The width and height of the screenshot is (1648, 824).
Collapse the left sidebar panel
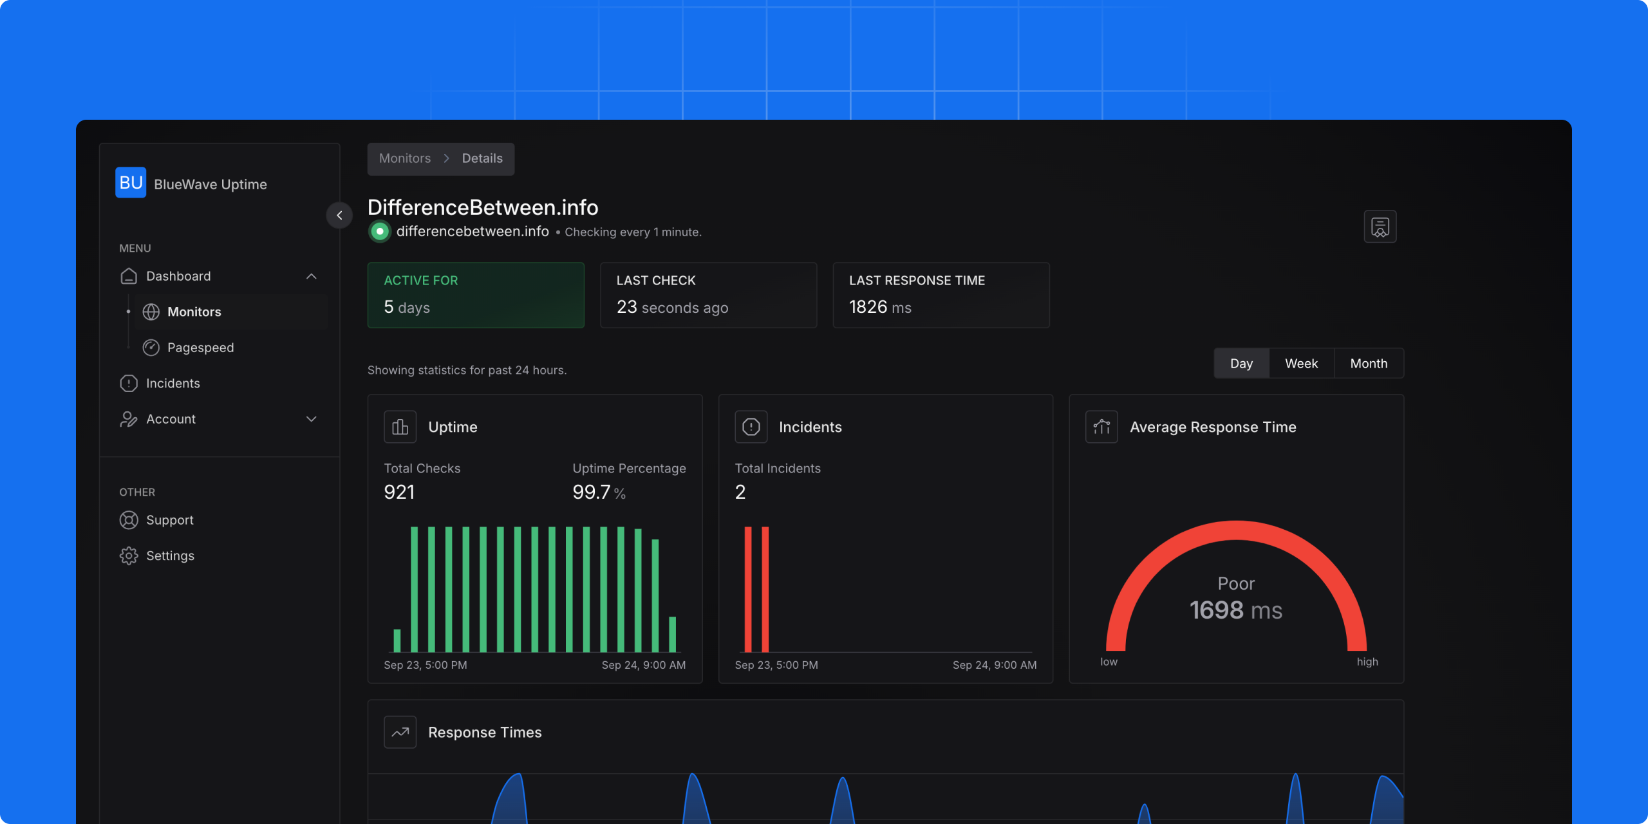coord(339,216)
